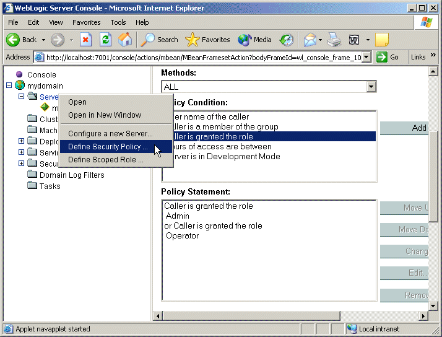Select Define Scoped Role menu entry

[116, 160]
